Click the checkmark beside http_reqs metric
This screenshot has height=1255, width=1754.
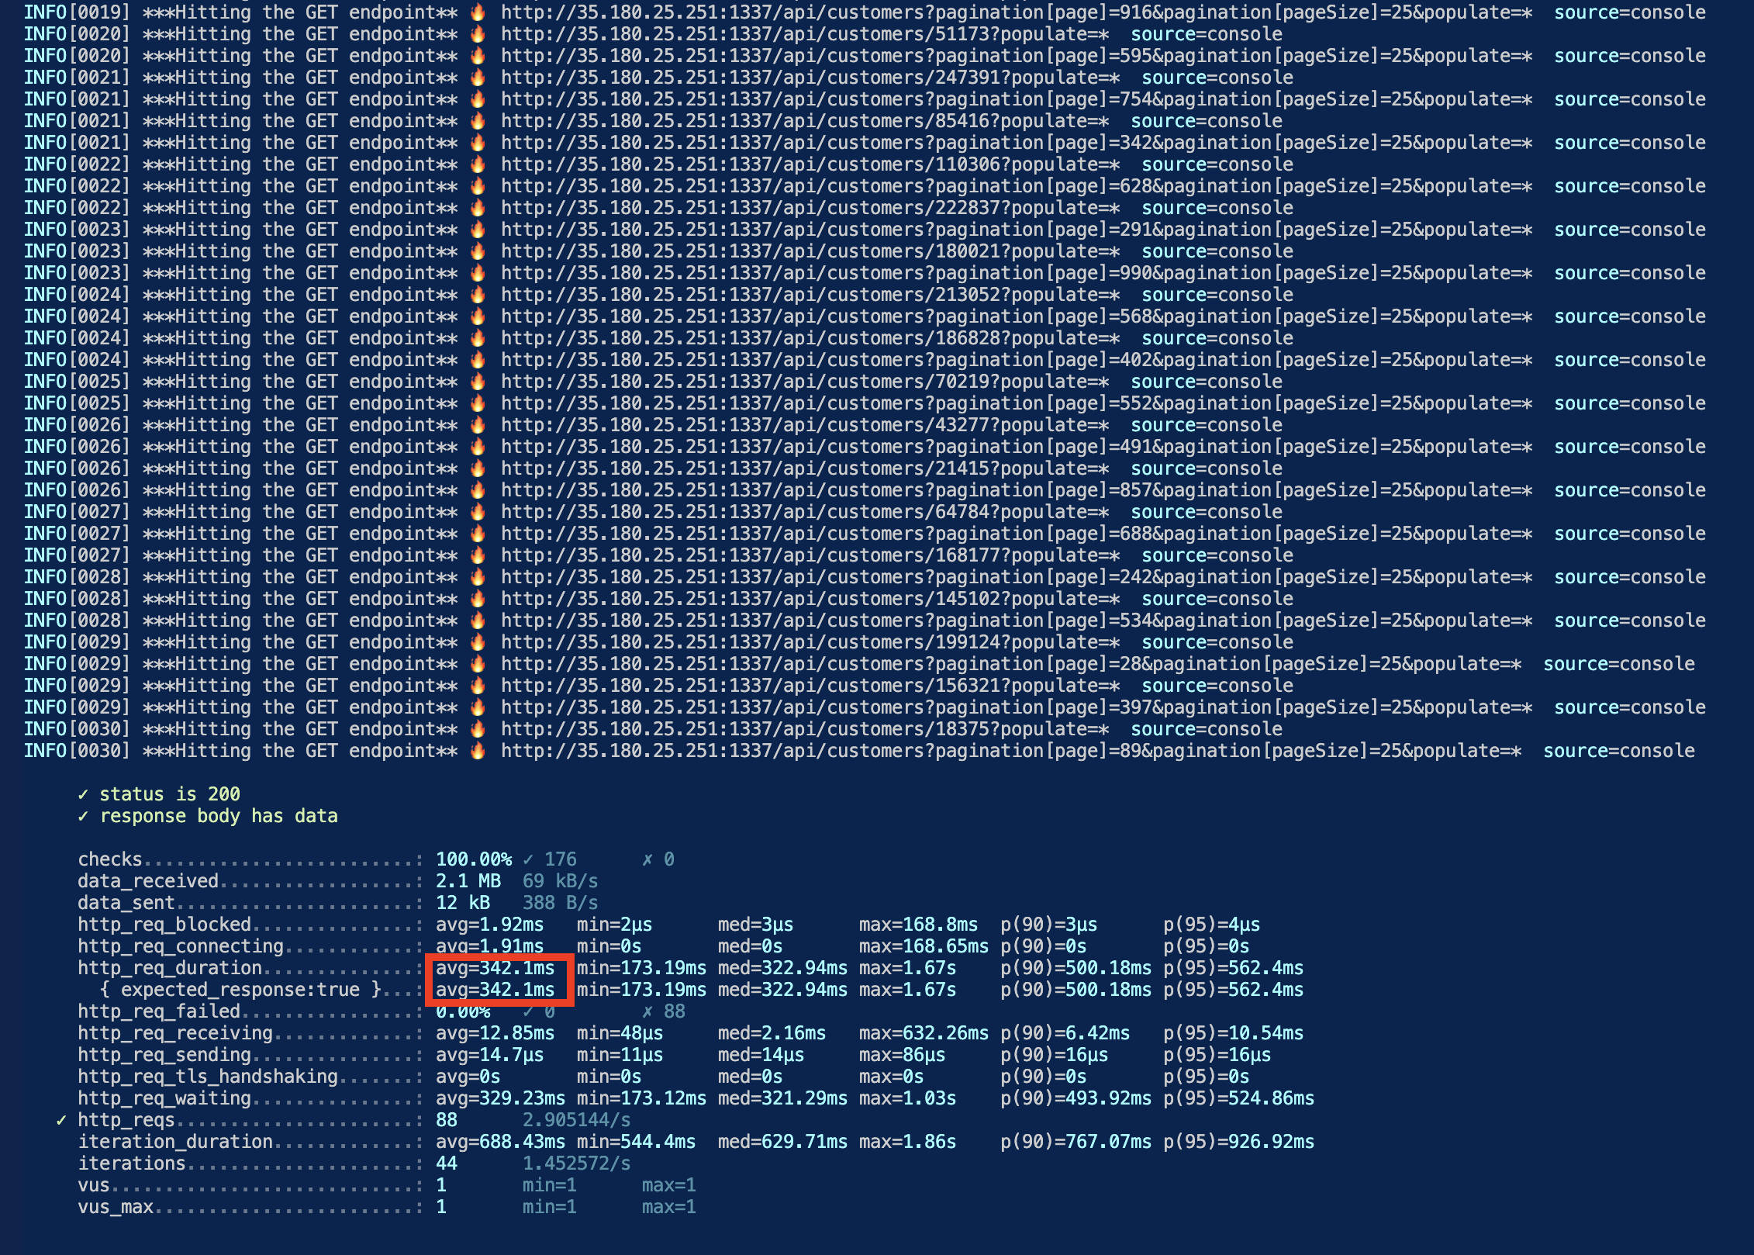(61, 1120)
